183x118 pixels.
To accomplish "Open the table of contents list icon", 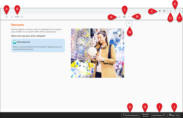I will [x=7, y=17].
